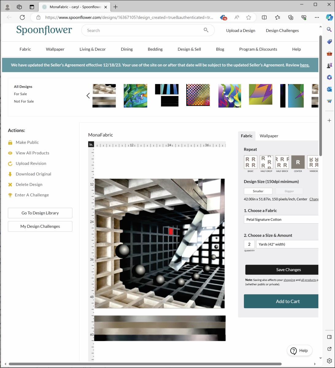The width and height of the screenshot is (335, 368).
Task: Open browser more options ellipsis menu
Action: coord(317,17)
